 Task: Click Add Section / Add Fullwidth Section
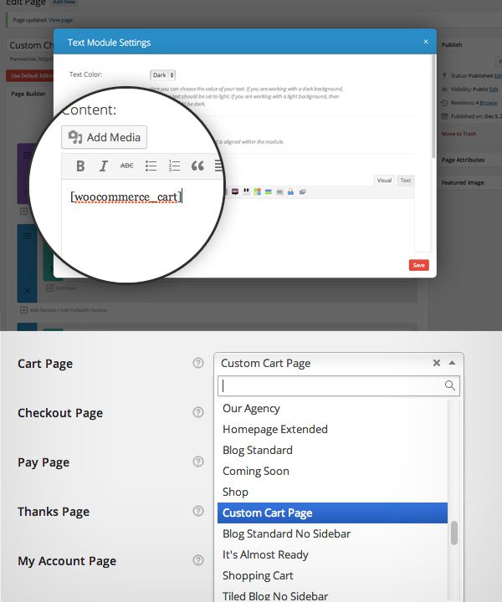tap(64, 310)
